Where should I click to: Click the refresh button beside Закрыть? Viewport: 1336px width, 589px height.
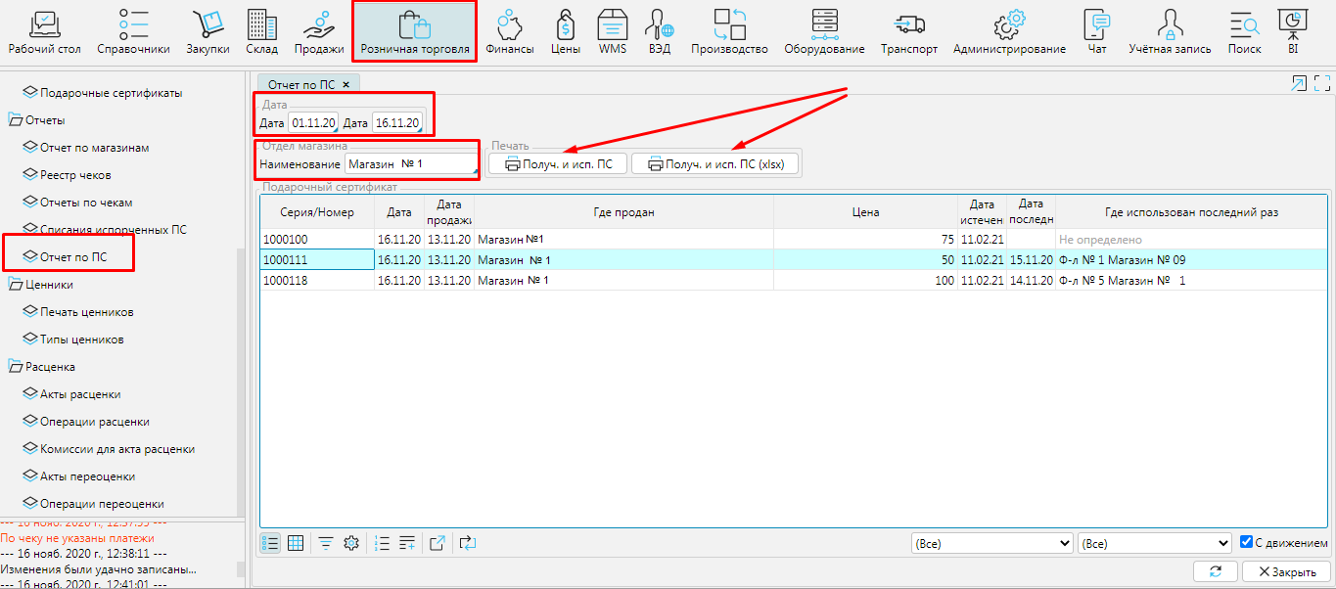click(x=1216, y=571)
